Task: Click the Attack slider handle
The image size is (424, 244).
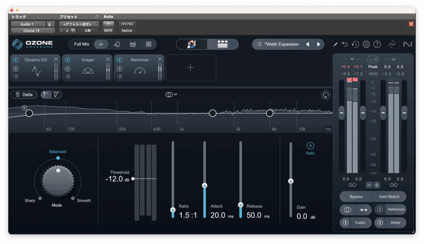Action: point(204,186)
